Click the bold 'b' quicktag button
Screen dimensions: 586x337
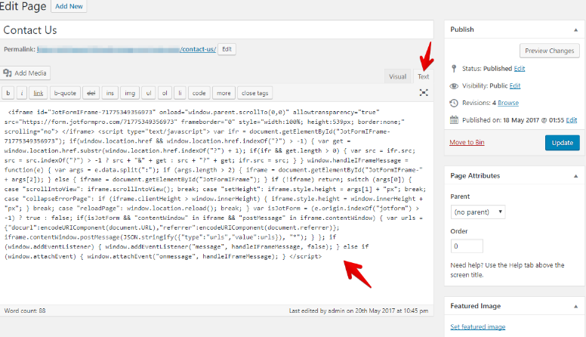[8, 93]
